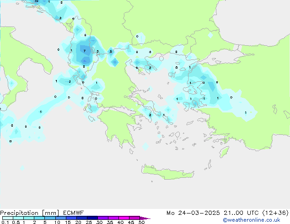Click the "ECMWF" model label
Image resolution: width=290 pixels, height=224 pixels.
pyautogui.click(x=74, y=213)
